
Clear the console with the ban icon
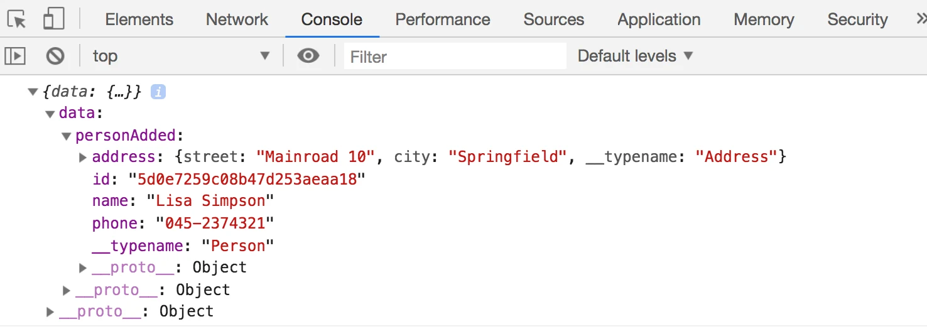click(55, 57)
